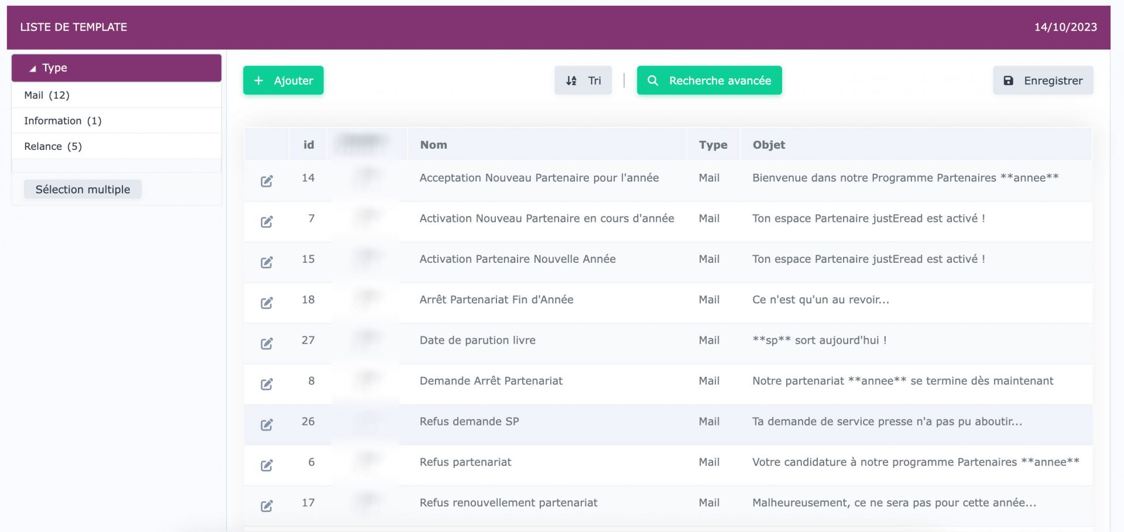
Task: Open Recherche avancée search
Action: point(709,80)
